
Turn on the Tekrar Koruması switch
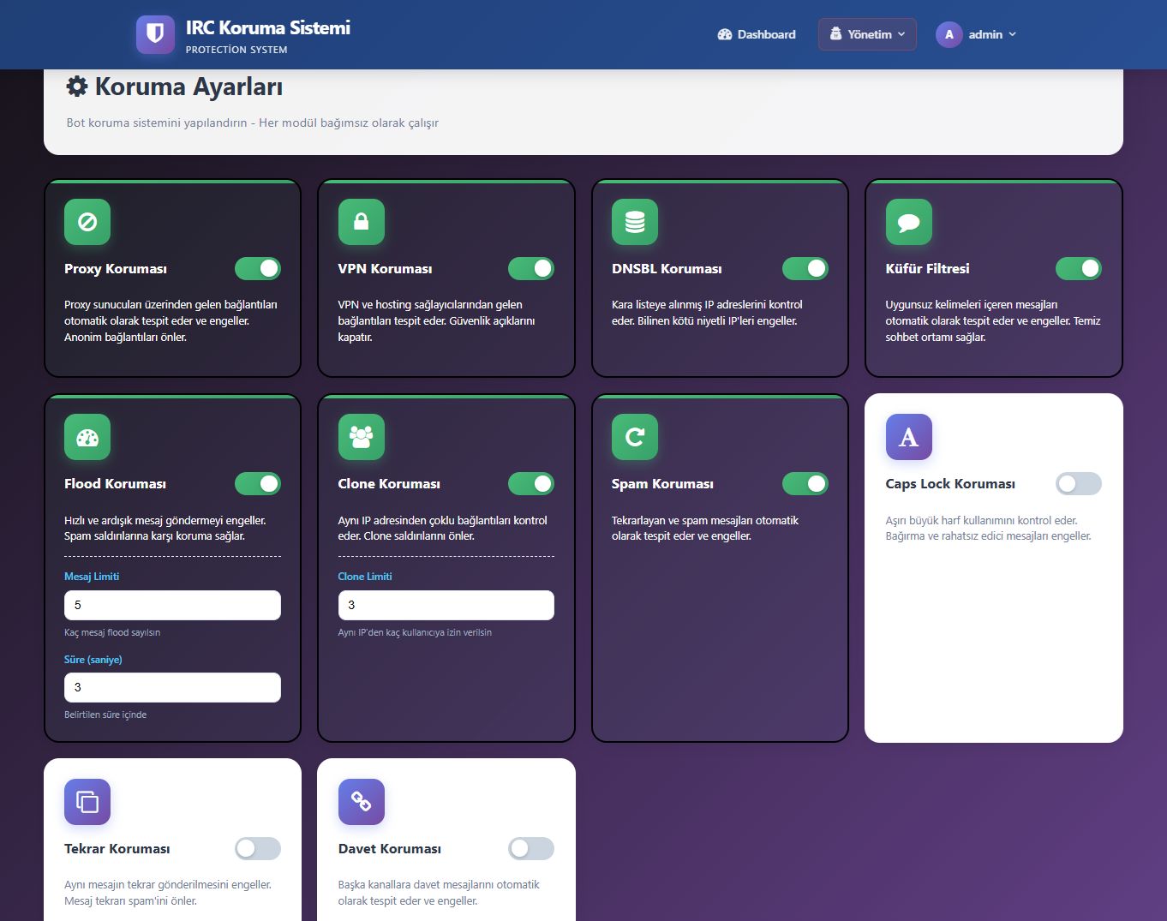pos(258,848)
